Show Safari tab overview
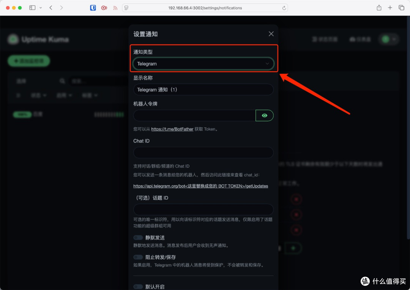This screenshot has width=410, height=290. (401, 8)
